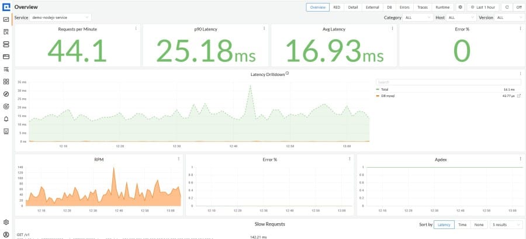Image resolution: width=526 pixels, height=239 pixels.
Task: Click the latency spike peak near 12:43
Action: (250, 86)
